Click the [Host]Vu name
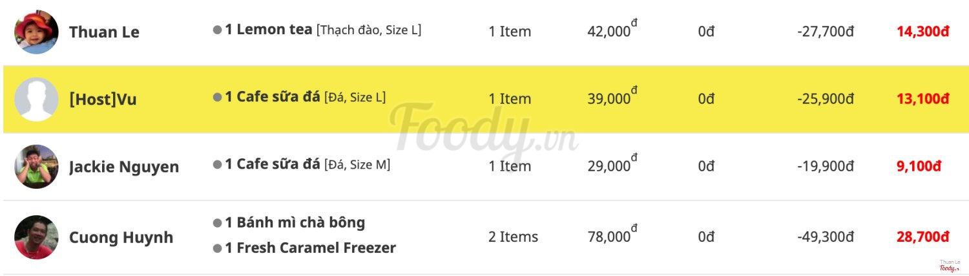Viewport: 969px width, 276px height. click(x=103, y=100)
